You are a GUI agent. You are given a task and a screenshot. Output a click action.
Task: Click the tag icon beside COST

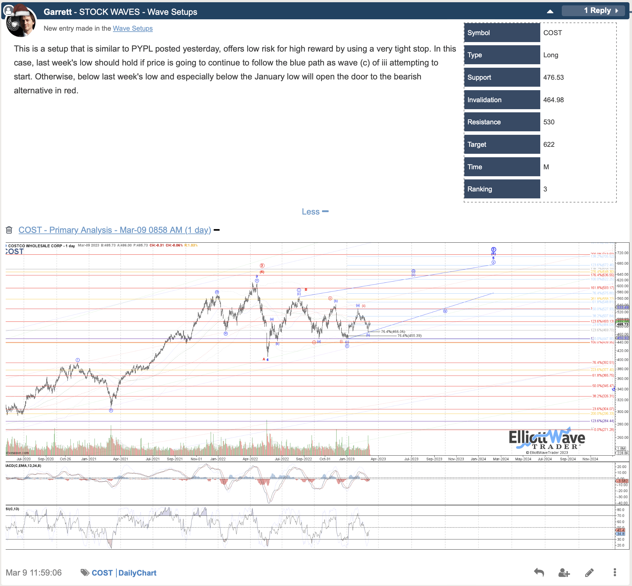[x=84, y=573]
